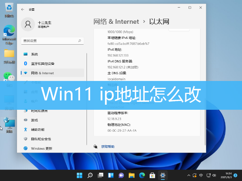Screen dimensions: 242x181
Task: Click 网络 & Internet breadcrumb heading
Action: [116, 22]
